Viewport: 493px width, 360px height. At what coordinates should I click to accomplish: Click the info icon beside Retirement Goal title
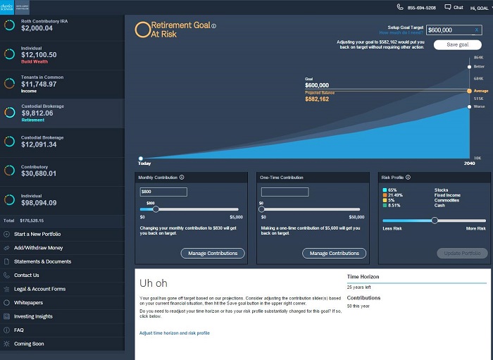click(x=214, y=26)
